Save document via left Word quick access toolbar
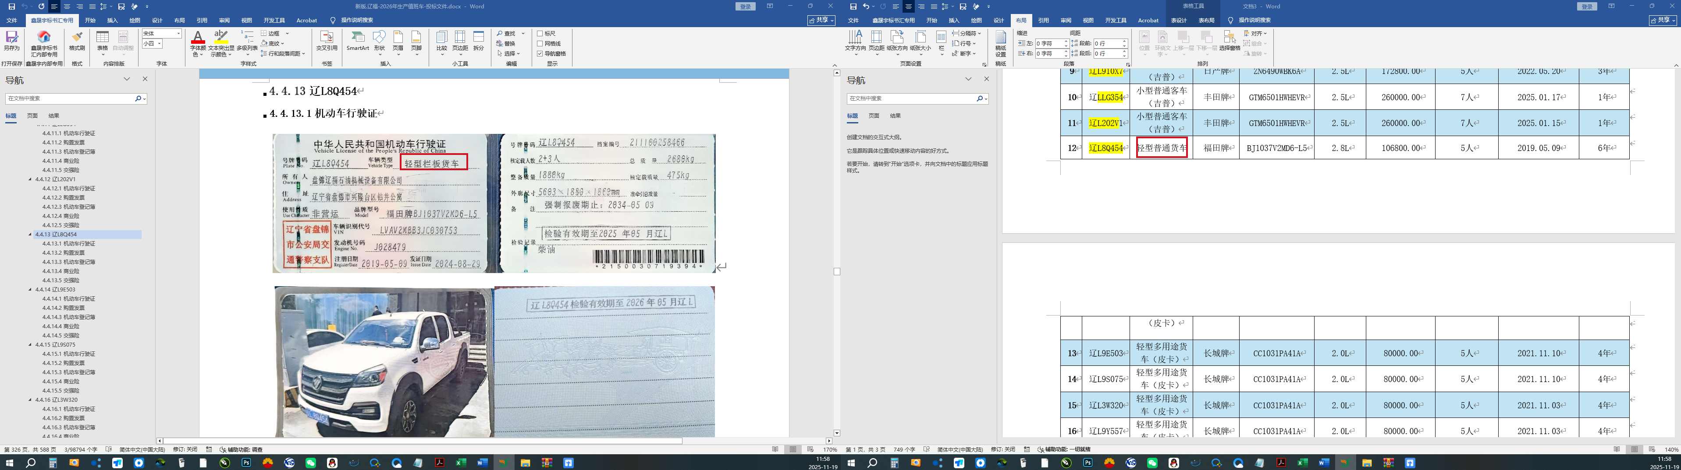Screen dimensions: 1681x470 pyautogui.click(x=12, y=7)
